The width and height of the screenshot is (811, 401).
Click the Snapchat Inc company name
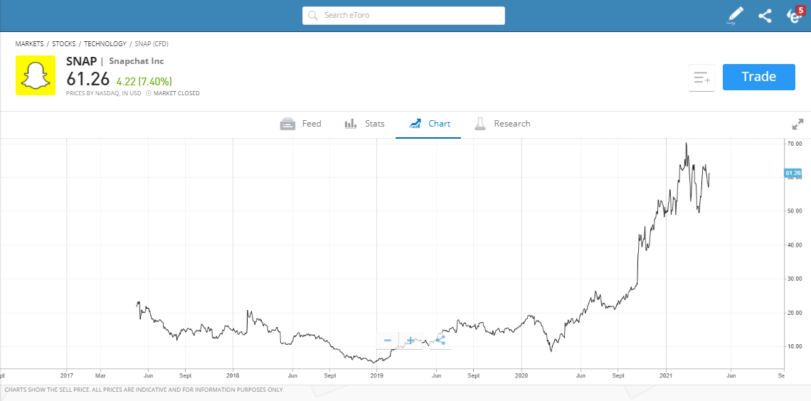[x=137, y=61]
